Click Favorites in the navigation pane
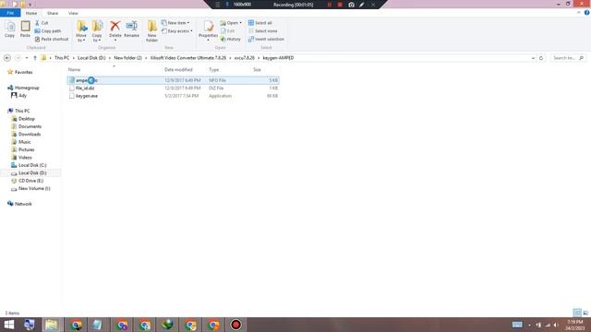Screen dimensions: 591x332 point(23,72)
